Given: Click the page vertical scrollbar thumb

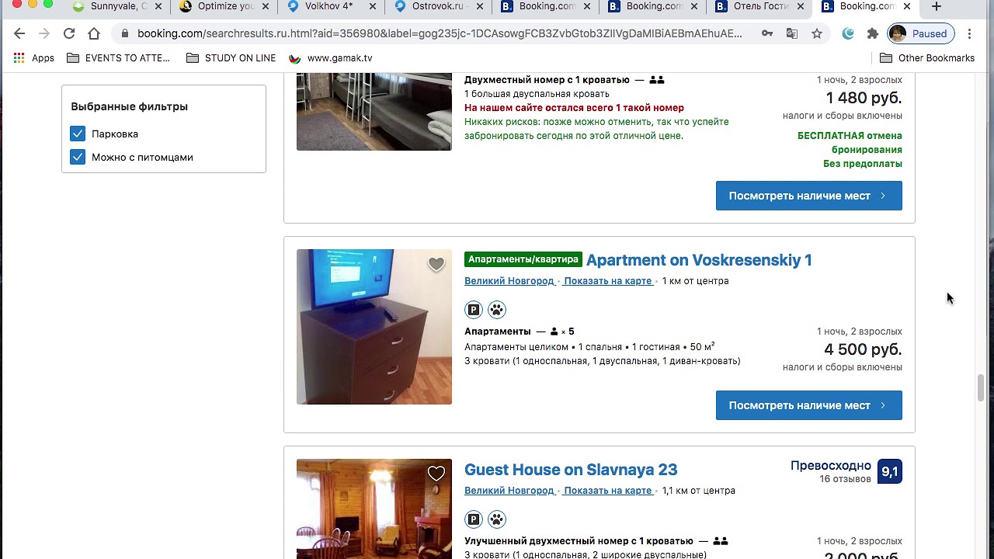Looking at the screenshot, I should [x=981, y=387].
